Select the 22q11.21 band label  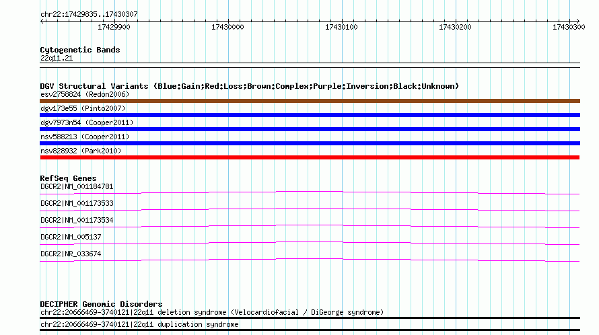(x=57, y=58)
